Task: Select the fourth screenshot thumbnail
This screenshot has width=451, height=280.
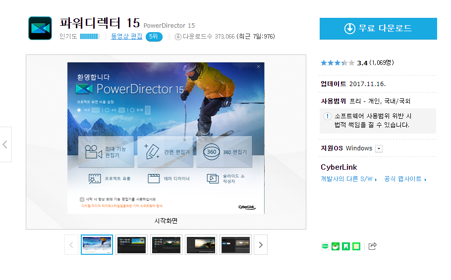Action: [x=201, y=245]
